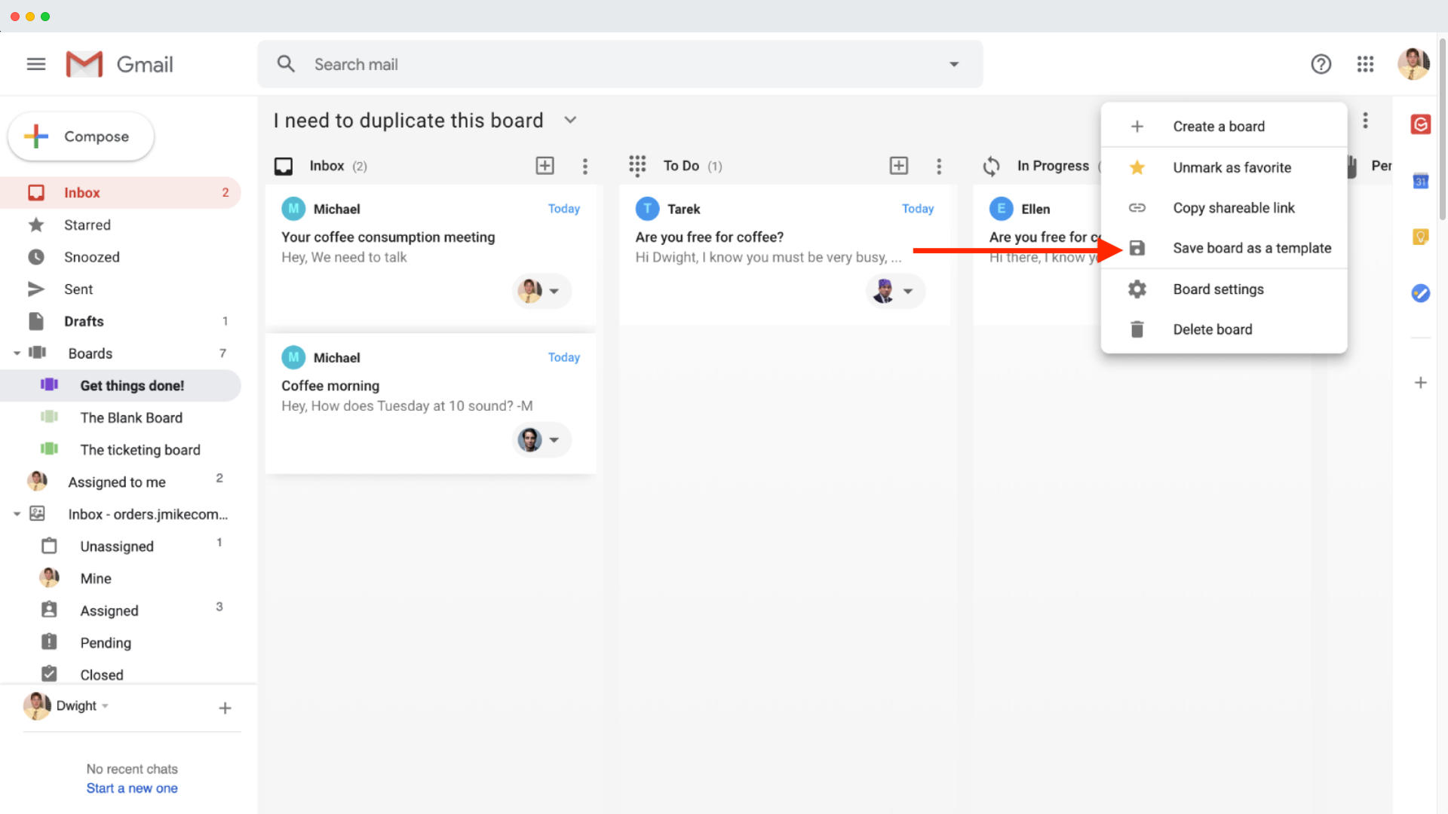Choose Unmark as favorite
1448x814 pixels.
click(x=1223, y=167)
